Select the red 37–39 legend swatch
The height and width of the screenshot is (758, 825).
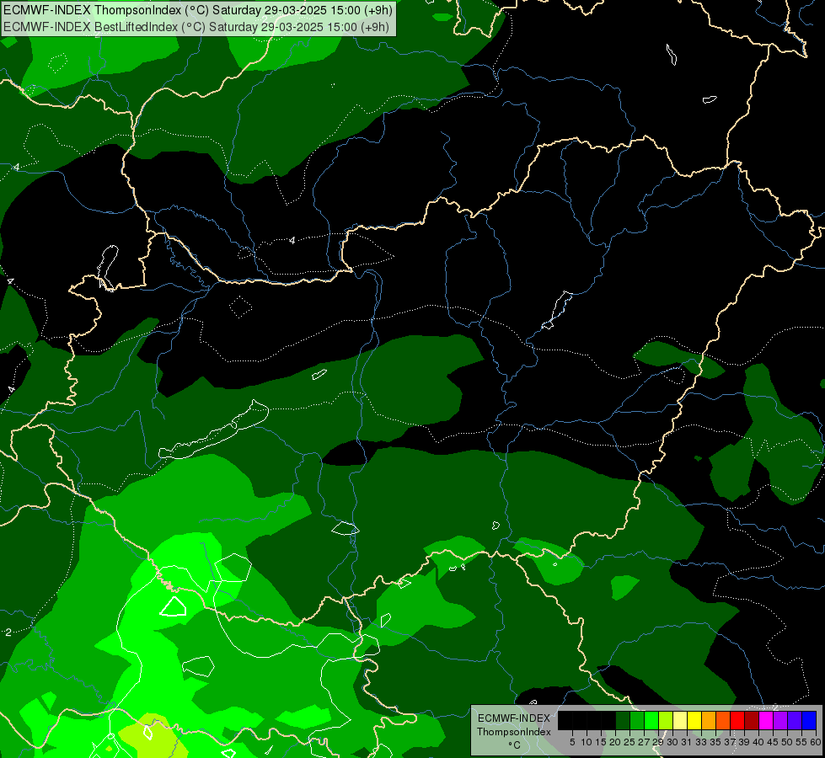737,720
